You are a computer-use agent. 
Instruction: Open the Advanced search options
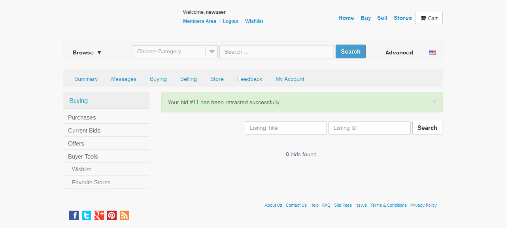pos(399,52)
